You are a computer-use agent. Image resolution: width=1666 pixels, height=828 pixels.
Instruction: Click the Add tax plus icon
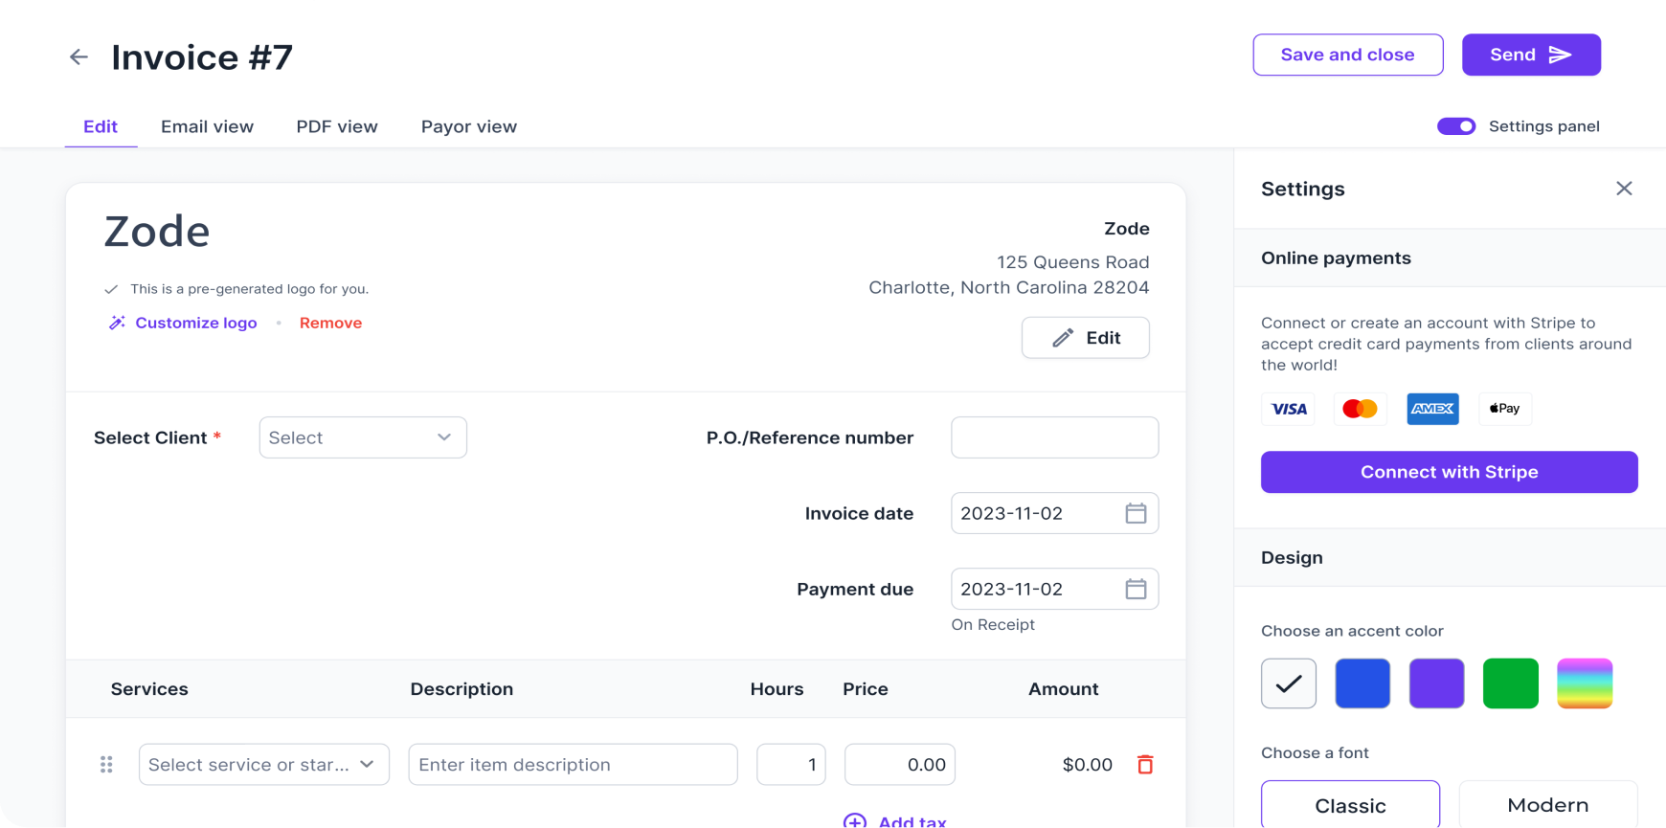(855, 820)
